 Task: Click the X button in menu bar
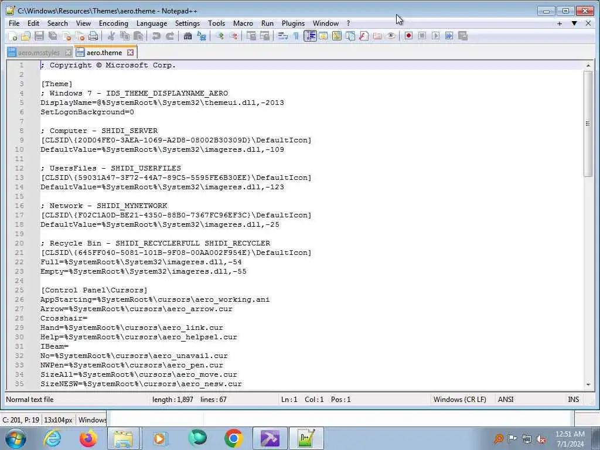588,23
